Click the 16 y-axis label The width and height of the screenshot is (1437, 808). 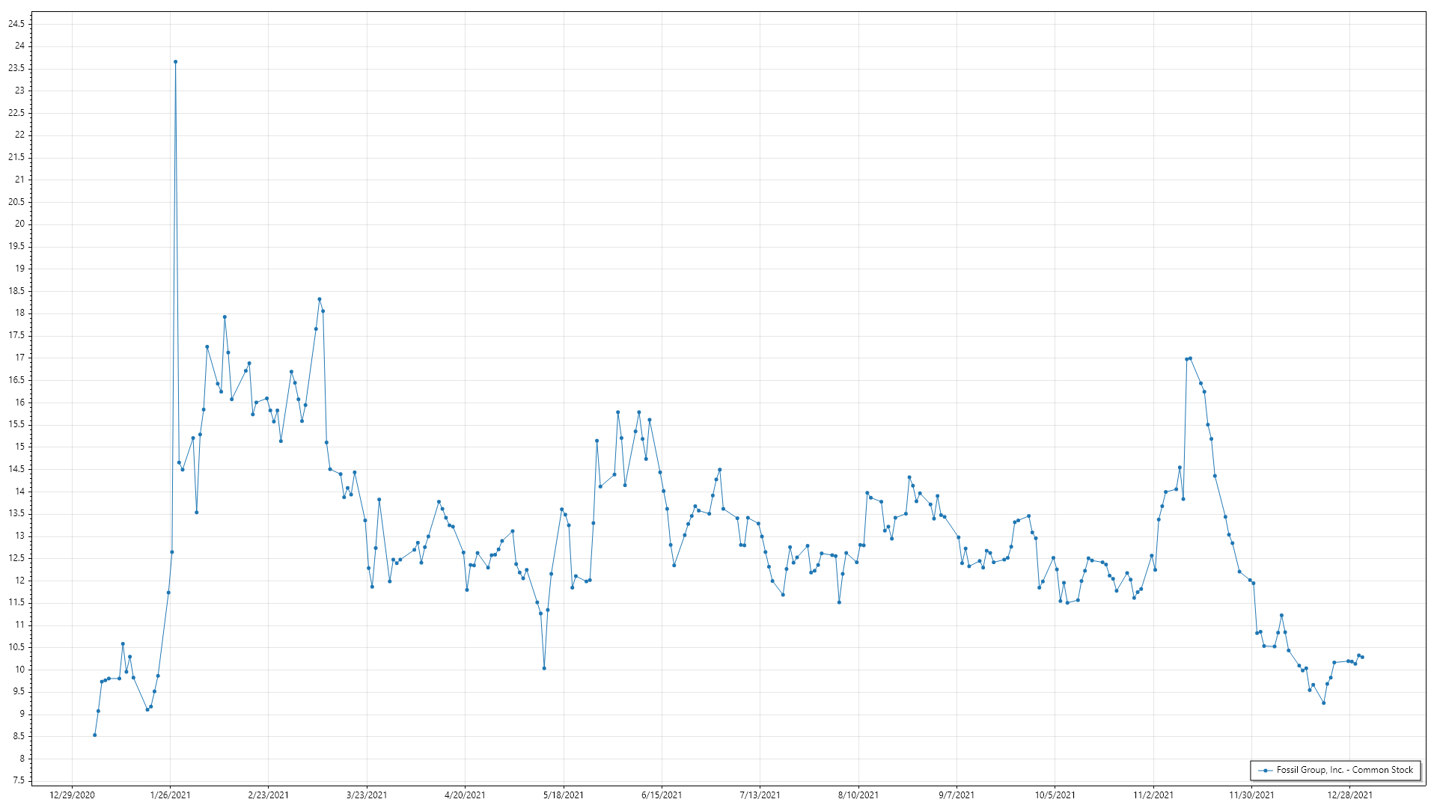pos(20,403)
